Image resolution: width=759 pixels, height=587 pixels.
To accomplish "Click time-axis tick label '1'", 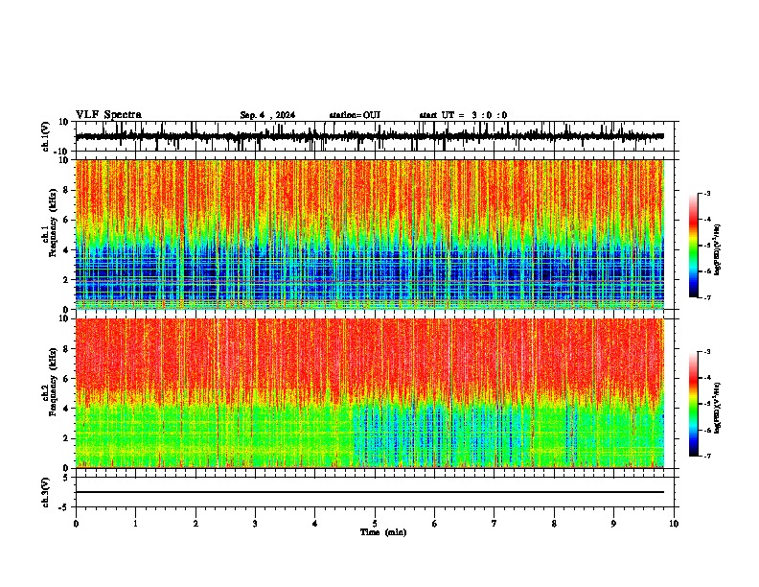I will tap(135, 524).
